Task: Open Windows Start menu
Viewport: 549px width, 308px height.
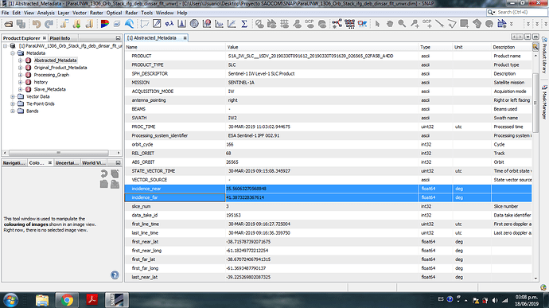Action: [x=11, y=300]
